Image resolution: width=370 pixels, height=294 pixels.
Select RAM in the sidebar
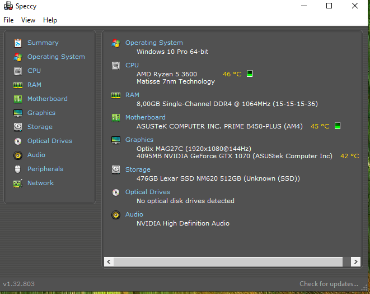(34, 85)
